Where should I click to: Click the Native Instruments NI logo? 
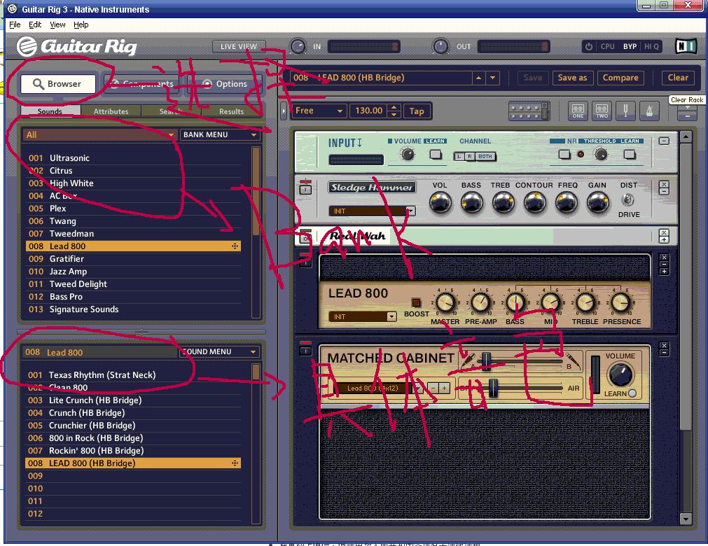[x=686, y=46]
